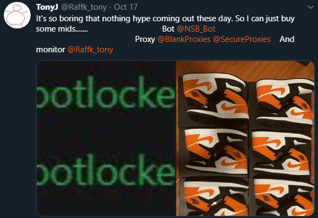Open the @Raffk_tony handle beside TonyJ

tap(84, 8)
